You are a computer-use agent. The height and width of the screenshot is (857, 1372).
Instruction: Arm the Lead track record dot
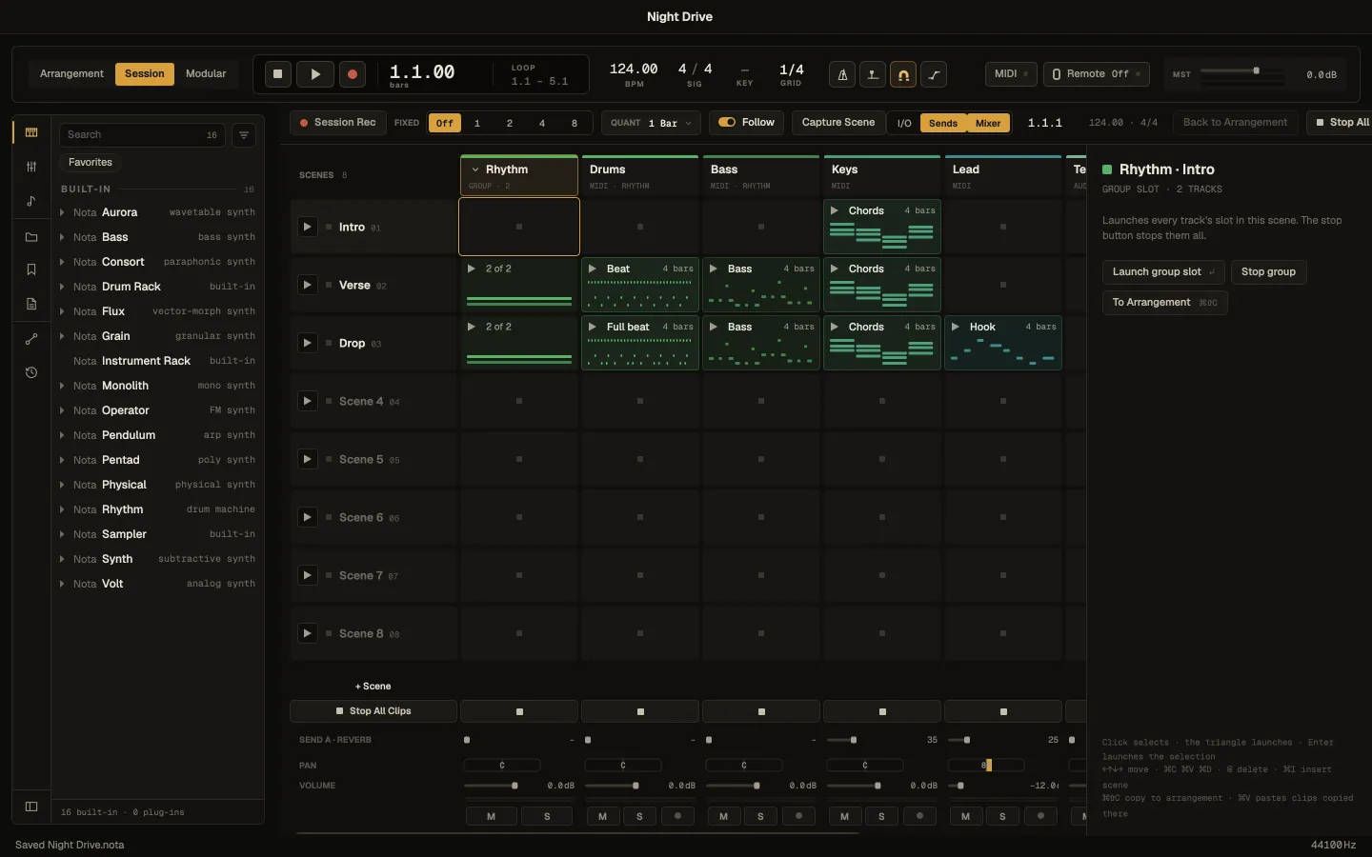tap(1040, 816)
